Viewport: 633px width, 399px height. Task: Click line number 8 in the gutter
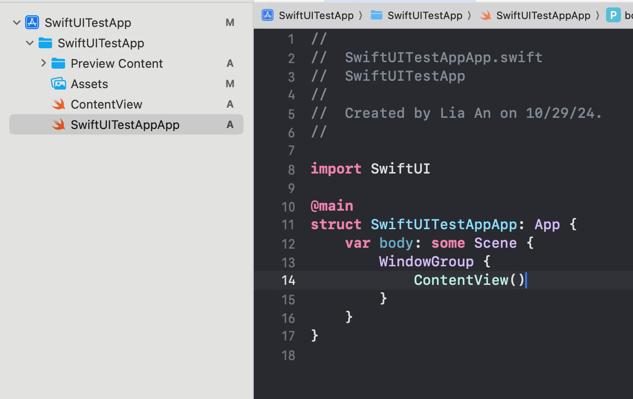291,169
